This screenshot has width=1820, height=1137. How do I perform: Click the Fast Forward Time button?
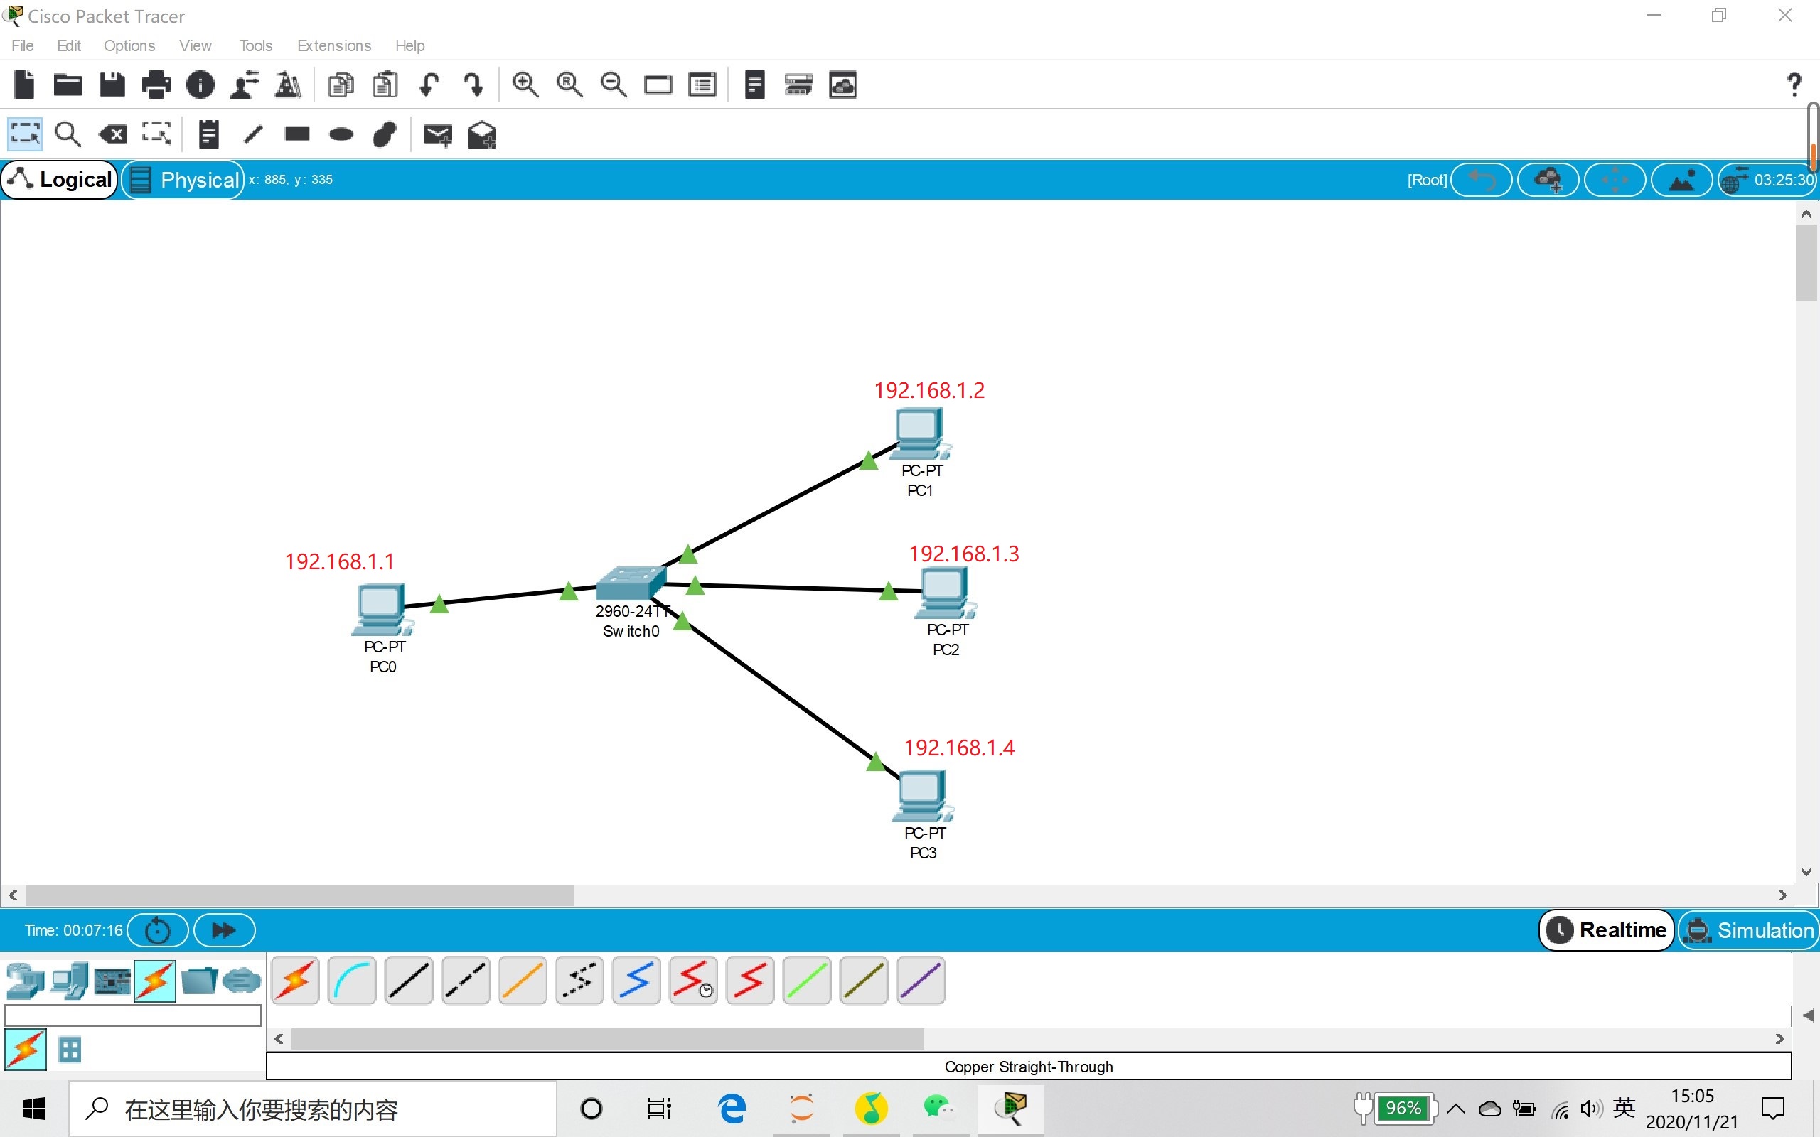coord(223,930)
